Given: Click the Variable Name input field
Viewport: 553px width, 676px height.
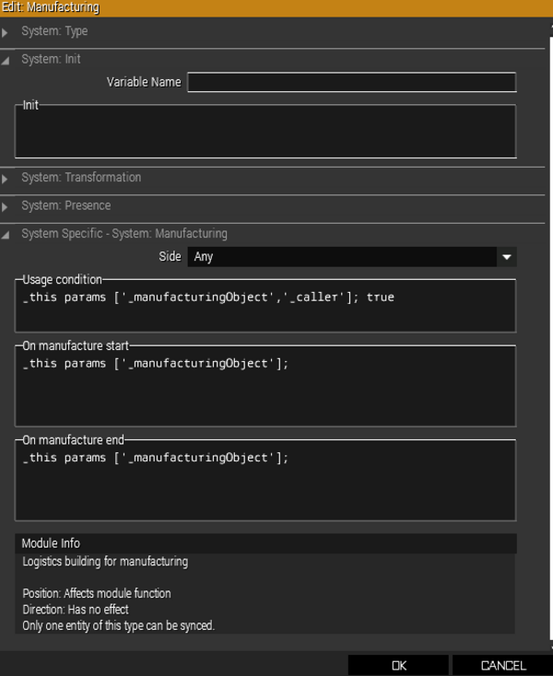Looking at the screenshot, I should [352, 82].
